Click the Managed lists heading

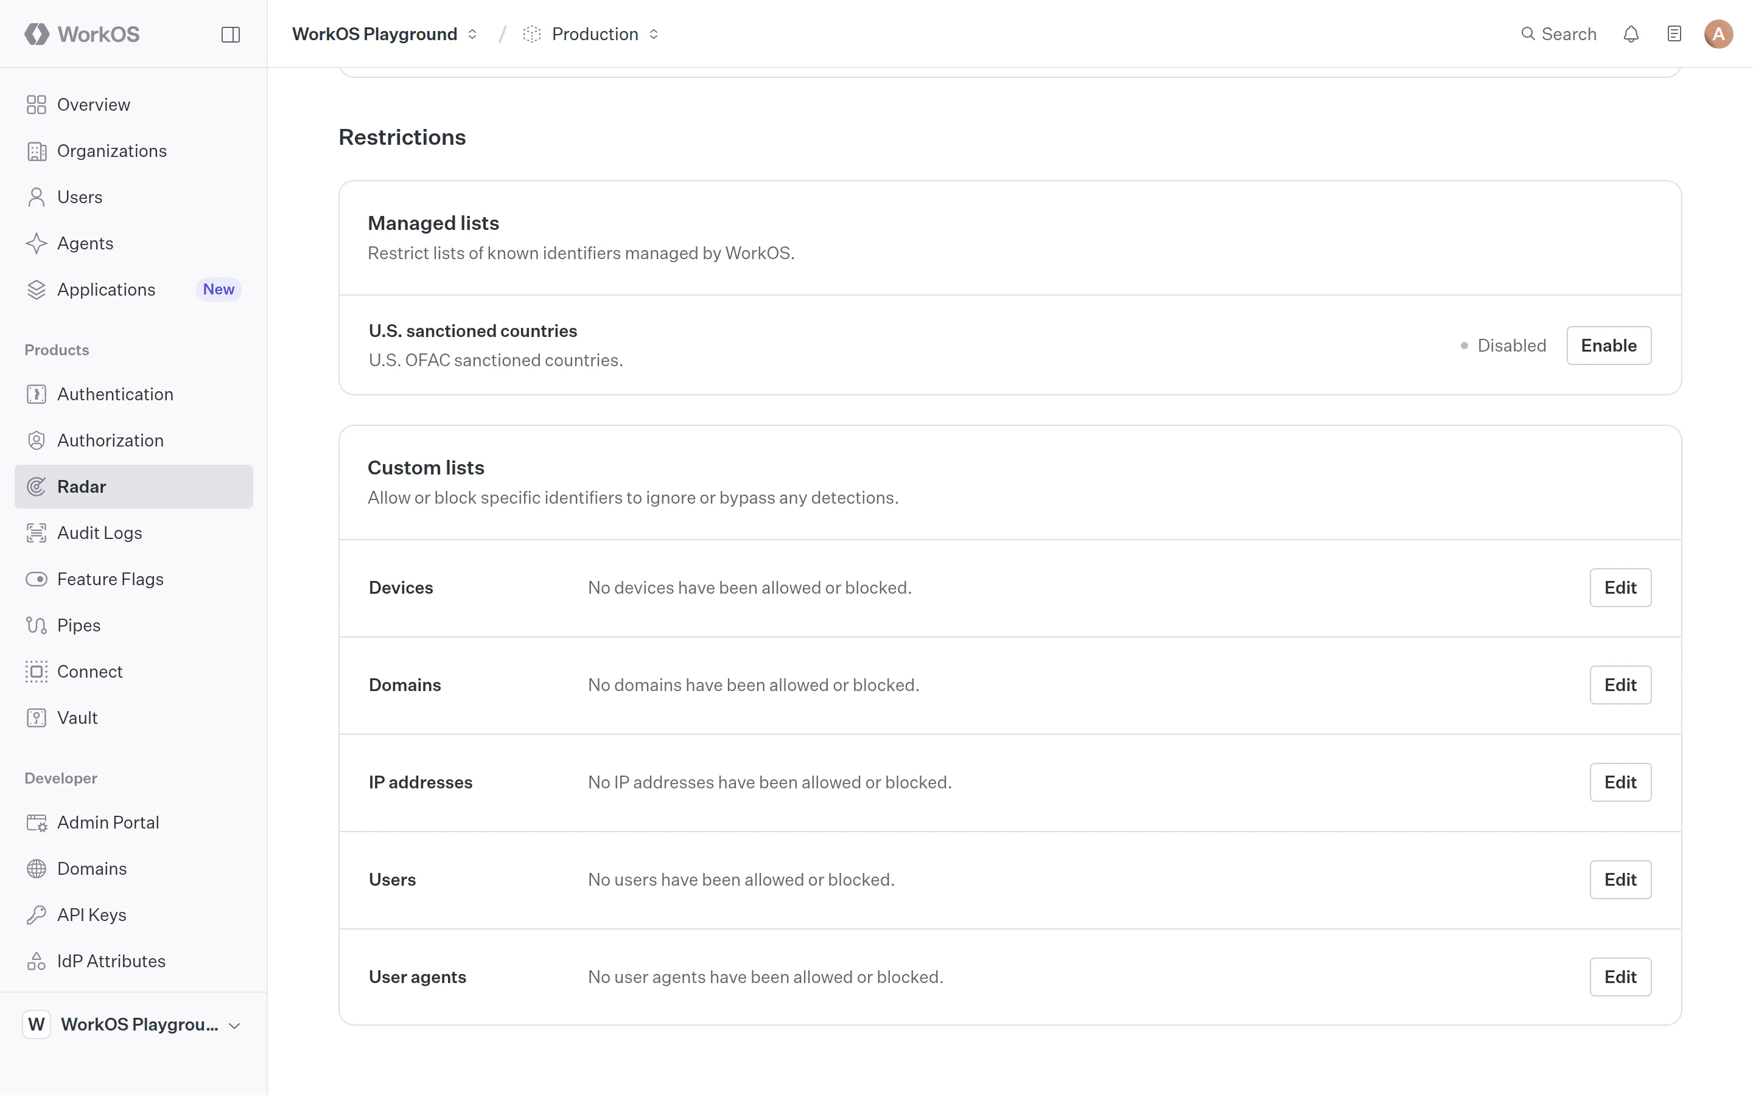(x=433, y=223)
